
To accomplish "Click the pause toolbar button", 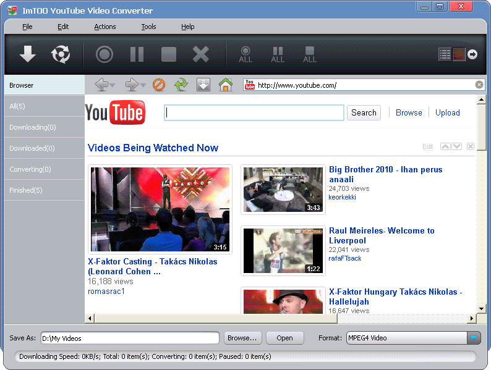I will click(x=137, y=54).
